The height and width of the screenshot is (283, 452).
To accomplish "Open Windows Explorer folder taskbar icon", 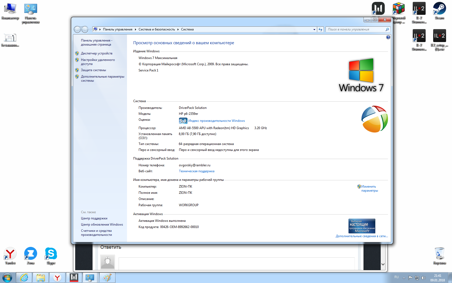I will [x=41, y=278].
